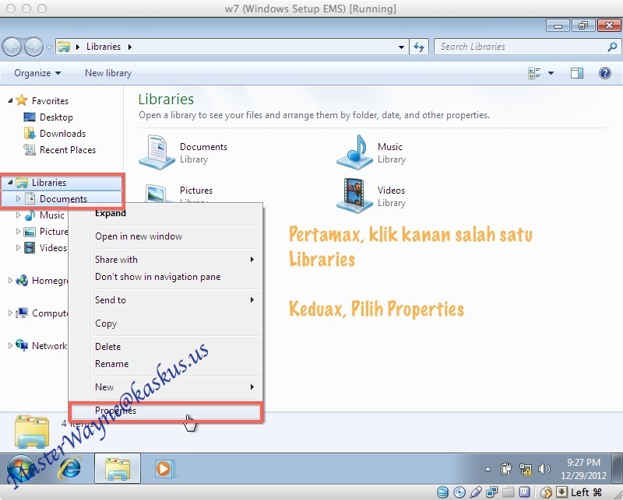
Task: Open the Music library icon in the main pane
Action: [354, 152]
